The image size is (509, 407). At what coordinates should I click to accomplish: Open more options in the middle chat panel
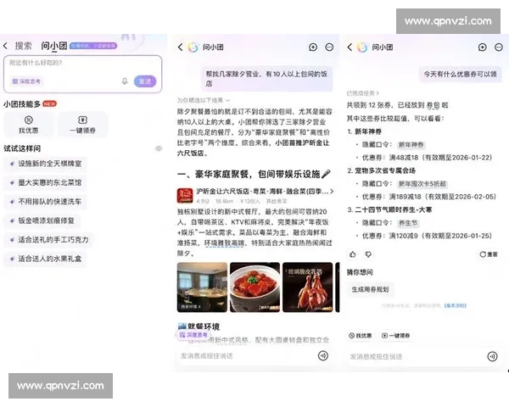click(x=329, y=47)
